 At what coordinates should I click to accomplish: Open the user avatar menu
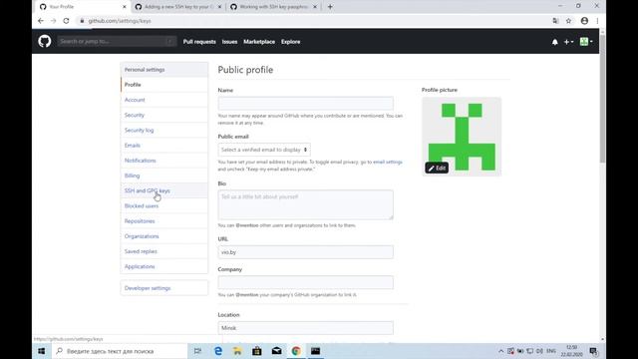(x=586, y=41)
